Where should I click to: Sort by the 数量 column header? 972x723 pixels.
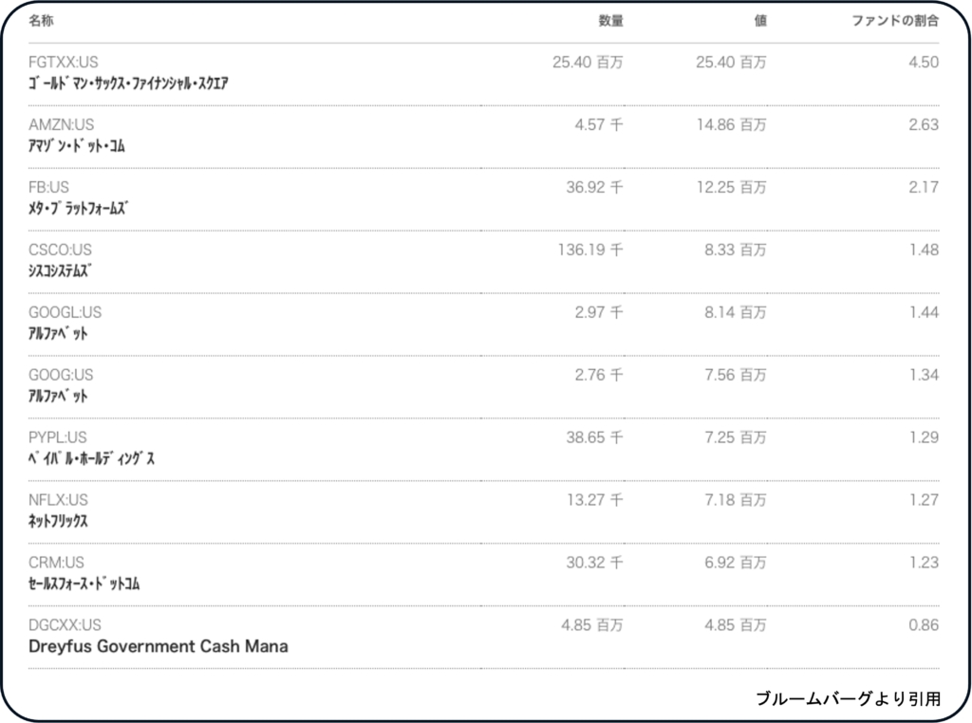pos(610,20)
